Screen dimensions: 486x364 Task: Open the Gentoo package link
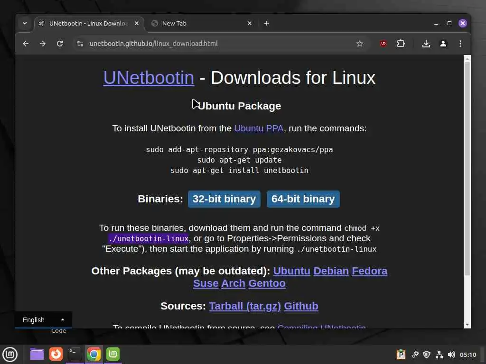267,283
